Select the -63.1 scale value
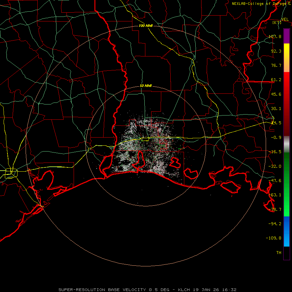292x292 pixels. pyautogui.click(x=275, y=195)
